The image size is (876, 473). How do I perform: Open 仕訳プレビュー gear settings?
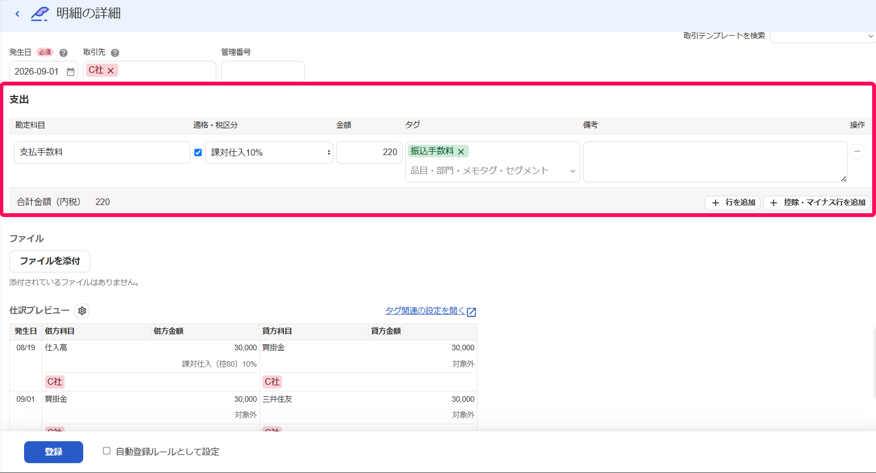pos(82,311)
